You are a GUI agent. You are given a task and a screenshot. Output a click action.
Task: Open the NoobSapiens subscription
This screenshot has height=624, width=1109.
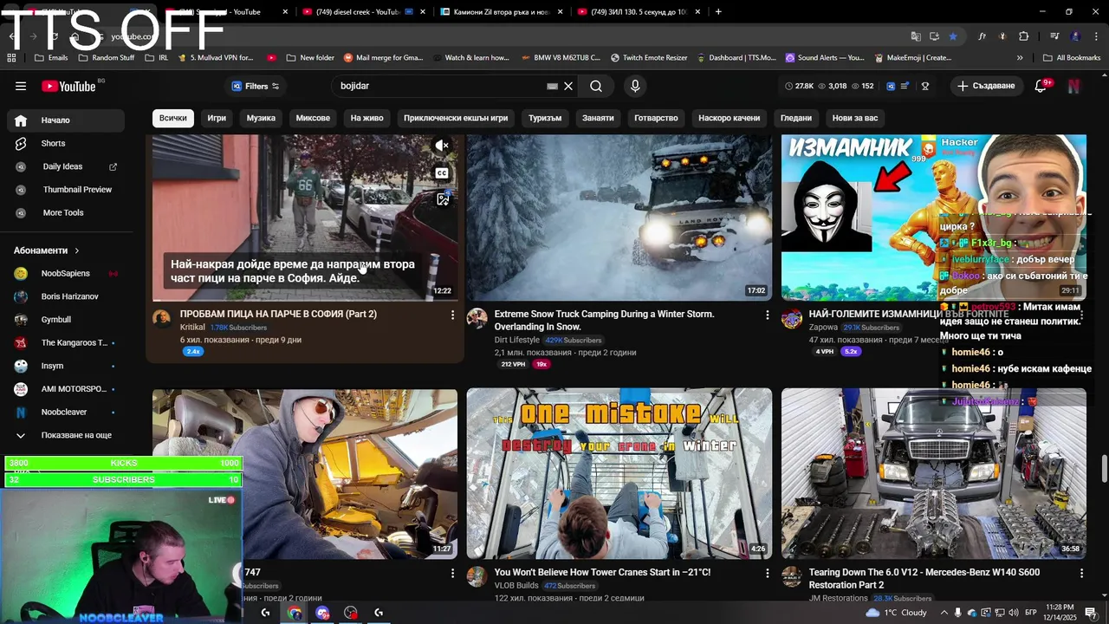pyautogui.click(x=65, y=273)
